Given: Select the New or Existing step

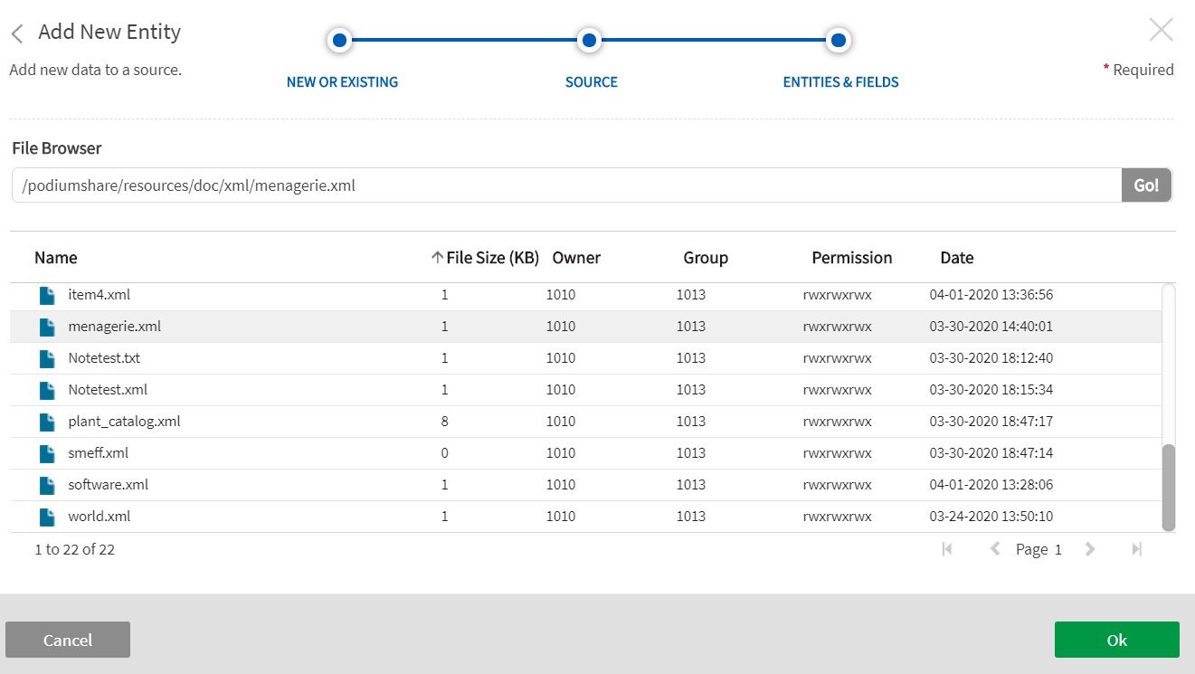Looking at the screenshot, I should pyautogui.click(x=342, y=82).
